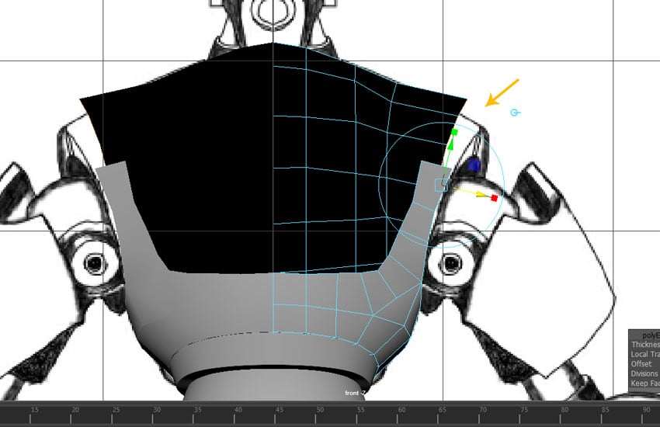Click the Offset attribute label
Screen dimensions: 660x427
(x=641, y=364)
